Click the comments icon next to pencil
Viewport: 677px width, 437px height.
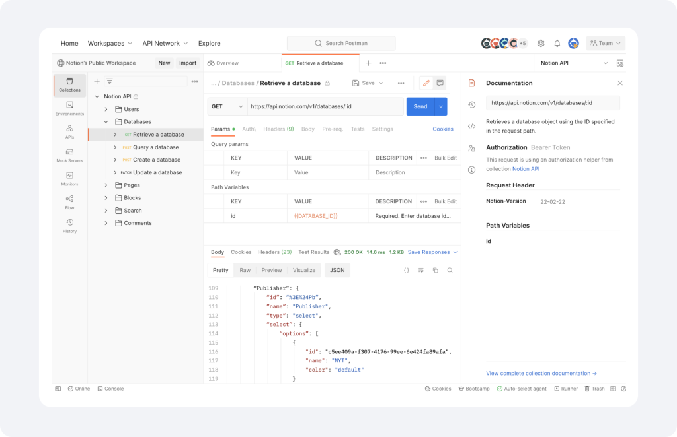(440, 83)
